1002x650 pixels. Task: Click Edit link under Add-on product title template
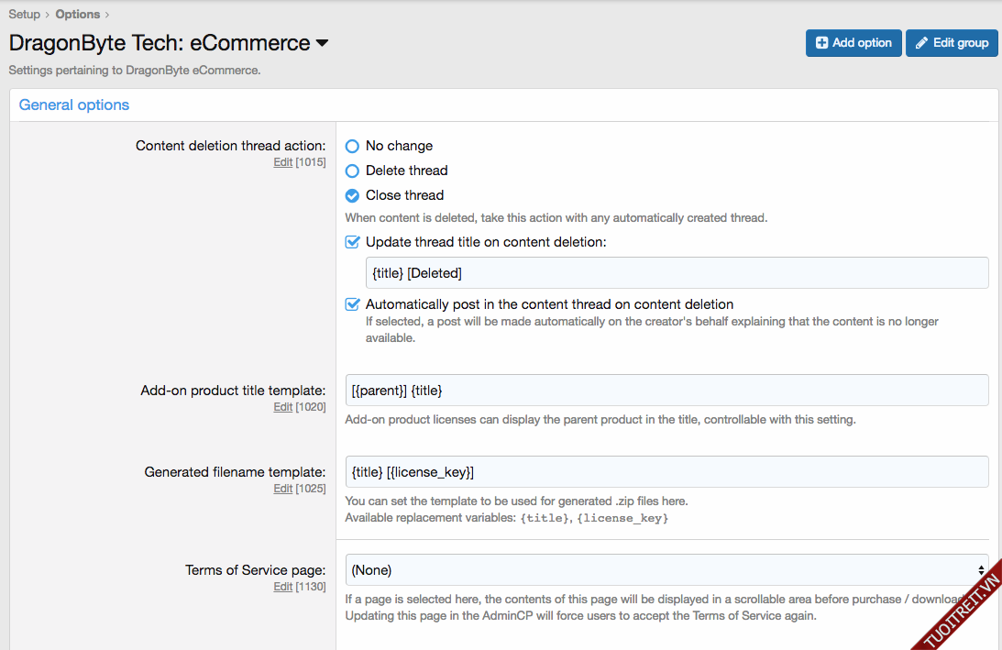click(x=282, y=407)
